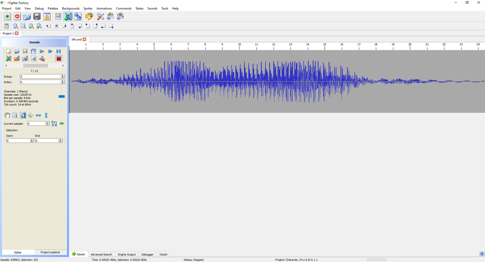Add a new sound with green note speaker icon
This screenshot has height=262, width=485.
[x=9, y=59]
